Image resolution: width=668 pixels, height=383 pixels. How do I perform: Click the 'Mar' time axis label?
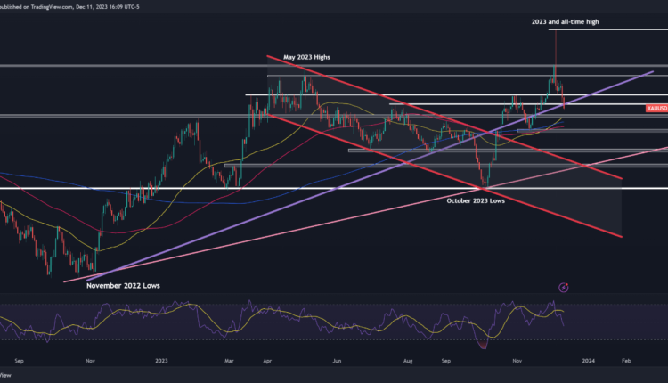pos(229,362)
